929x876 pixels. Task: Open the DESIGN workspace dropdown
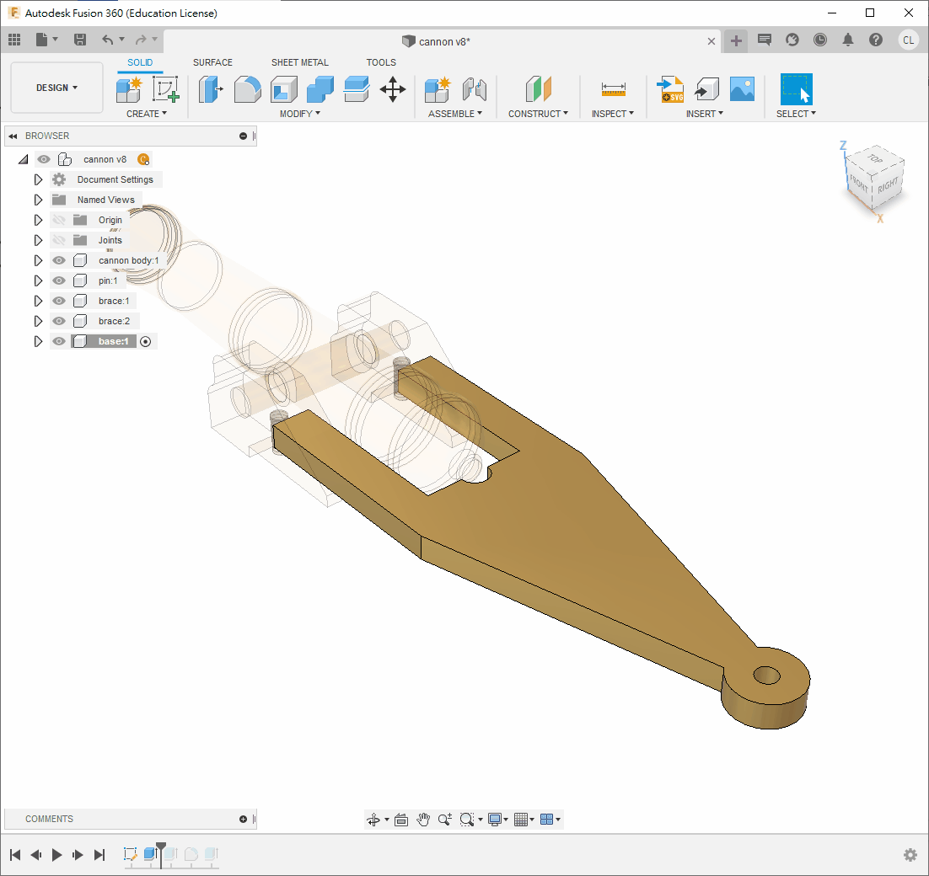point(56,88)
